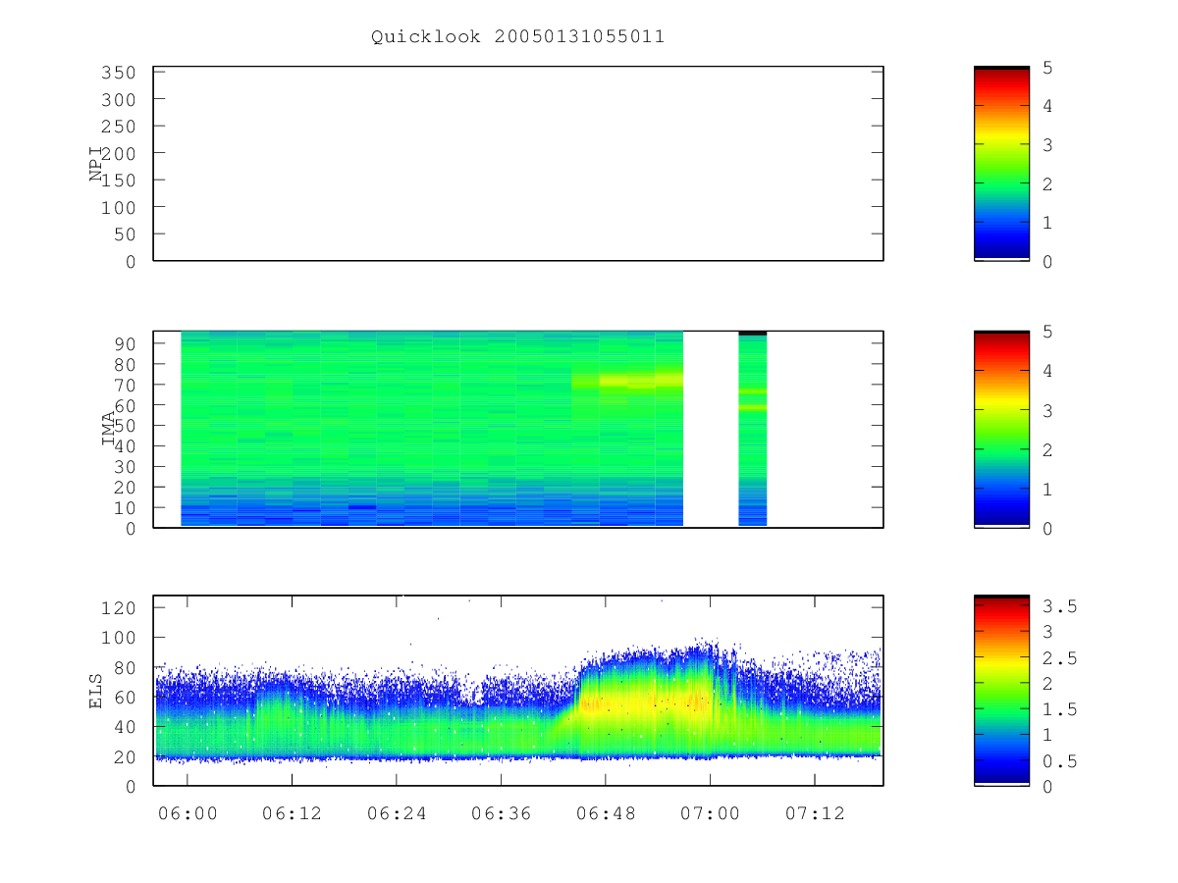This screenshot has width=1178, height=883.
Task: Click the 06:00 time tick label
Action: coord(187,813)
